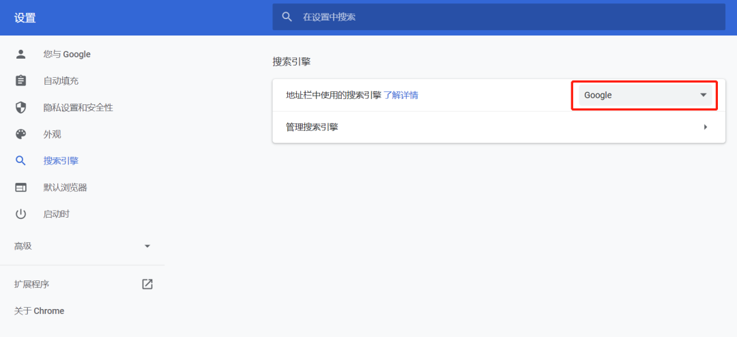Image resolution: width=737 pixels, height=337 pixels.
Task: Expand the 管理搜索引擎 row arrow
Action: [705, 127]
